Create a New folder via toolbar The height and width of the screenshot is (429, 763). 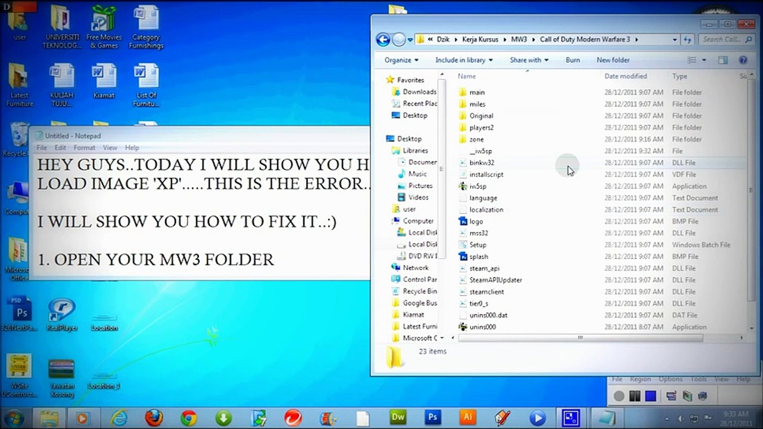613,60
